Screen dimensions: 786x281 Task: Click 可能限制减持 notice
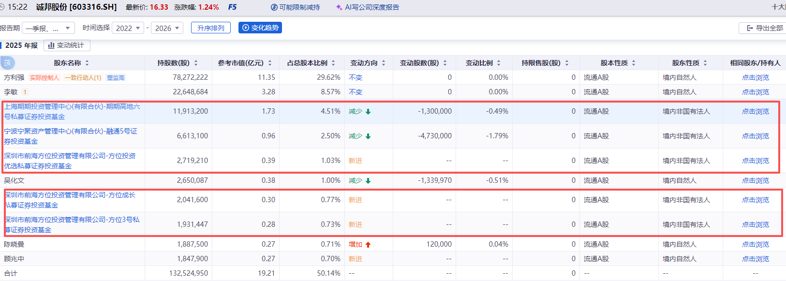(x=296, y=7)
